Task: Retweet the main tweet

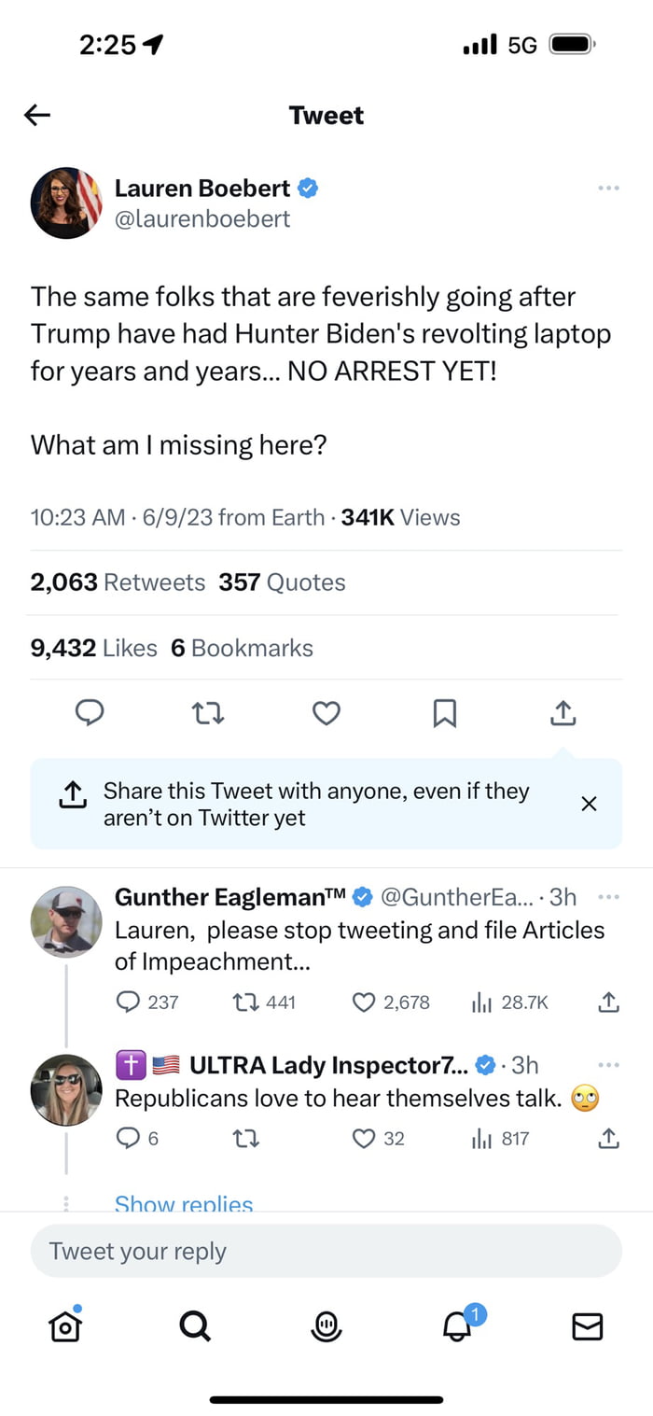Action: [x=208, y=714]
